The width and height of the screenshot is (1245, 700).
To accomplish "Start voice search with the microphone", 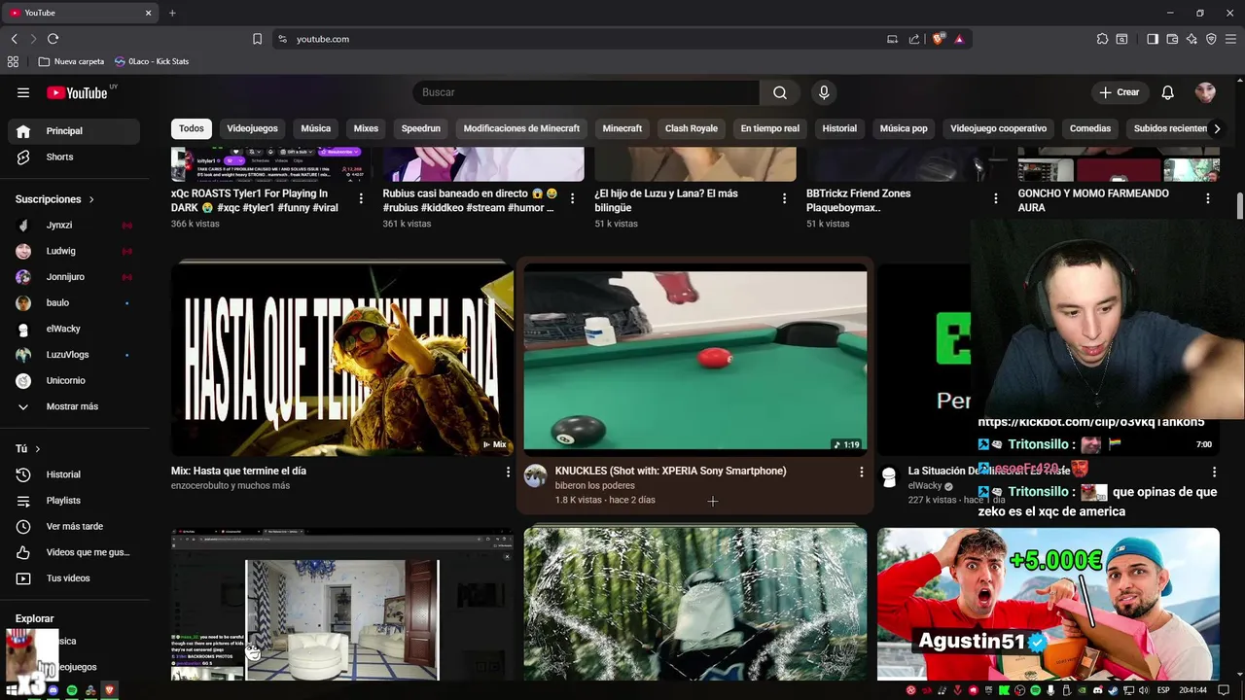I will pos(824,92).
